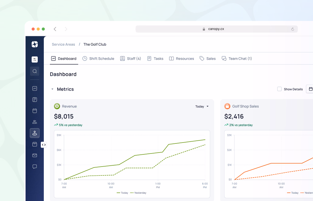Screen dimensions: 313x201
Task: Toggle the Yesterday legend in Revenue chart
Action: click(138, 193)
